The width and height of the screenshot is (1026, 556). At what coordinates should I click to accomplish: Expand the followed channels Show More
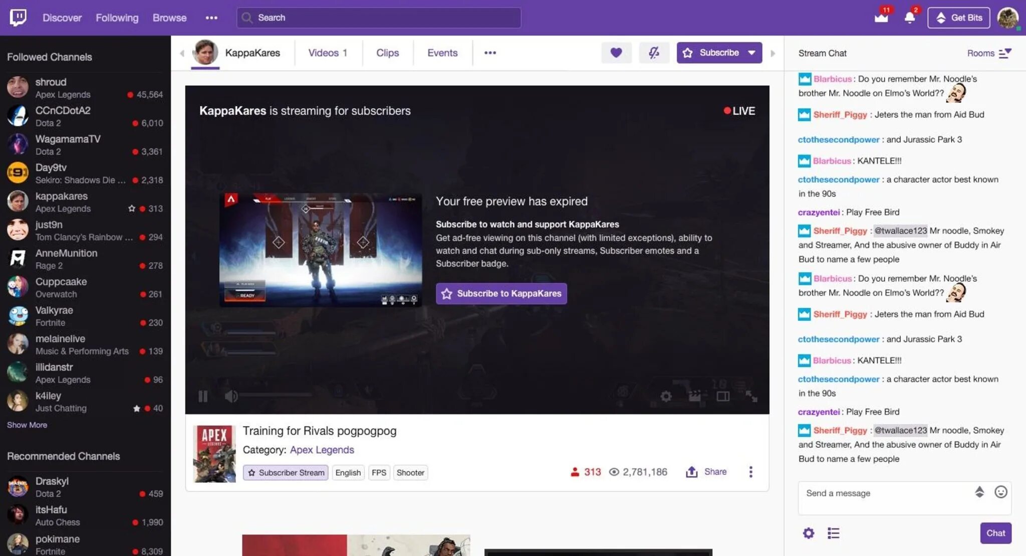[26, 425]
